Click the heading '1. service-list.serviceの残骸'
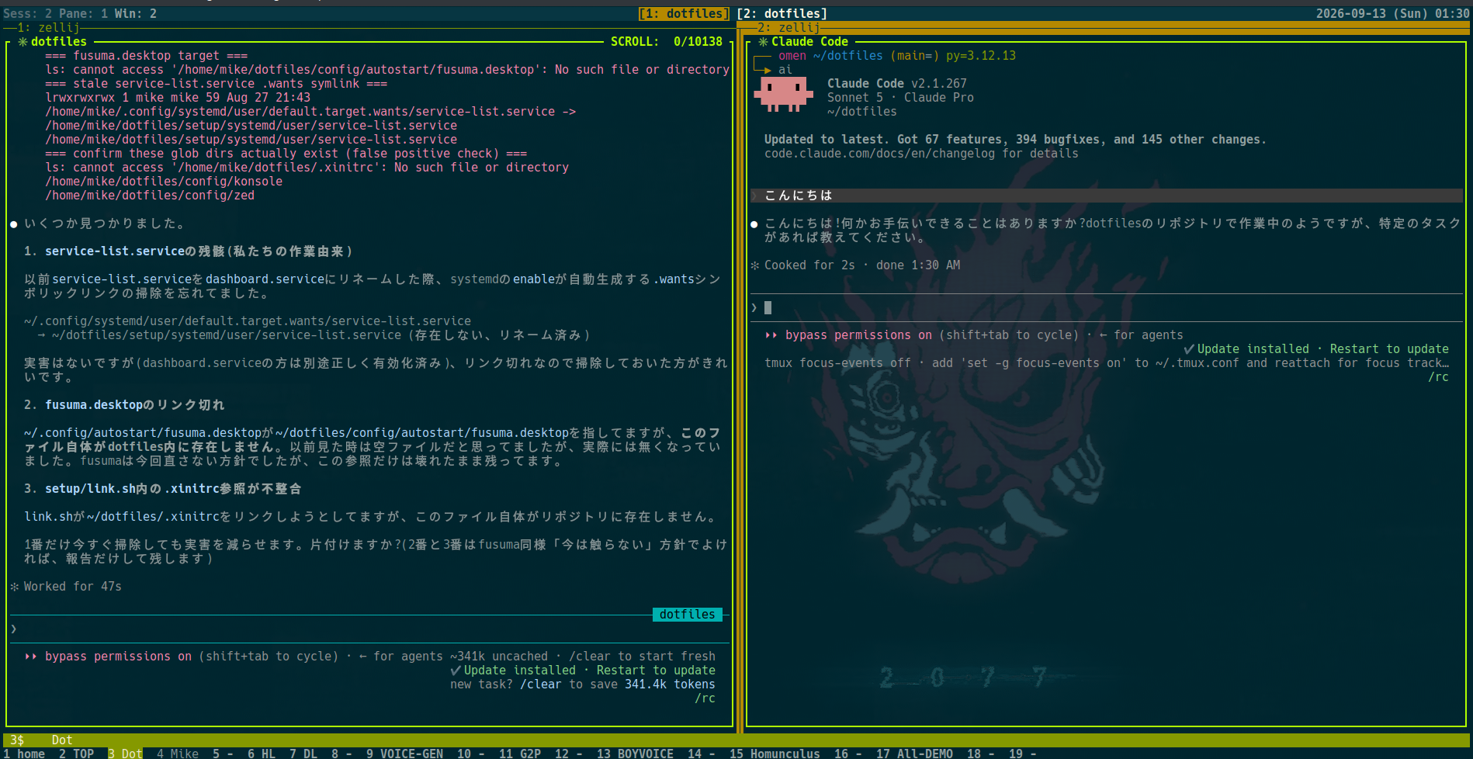Image resolution: width=1473 pixels, height=759 pixels. (x=189, y=251)
